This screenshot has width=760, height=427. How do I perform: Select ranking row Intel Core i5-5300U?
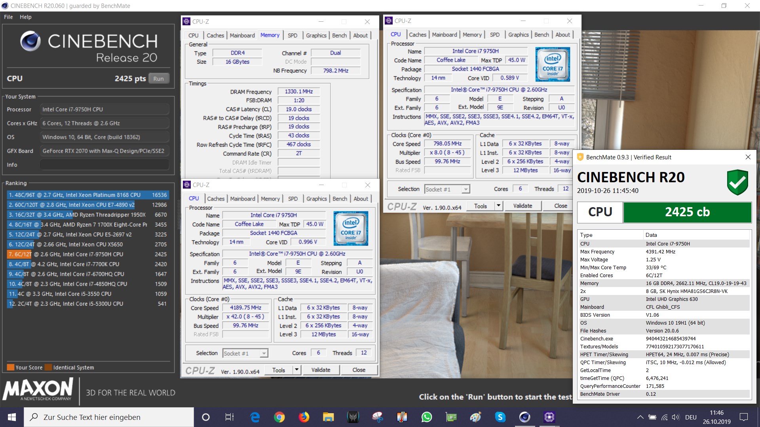(88, 304)
